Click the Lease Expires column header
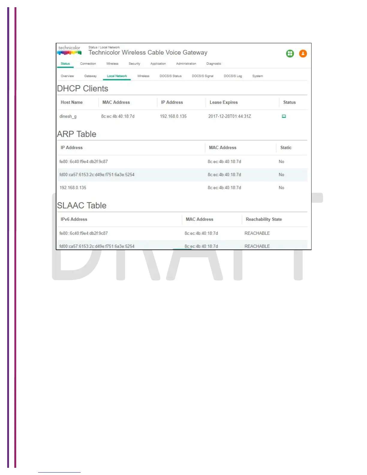This screenshot has width=367, height=475. [x=224, y=102]
